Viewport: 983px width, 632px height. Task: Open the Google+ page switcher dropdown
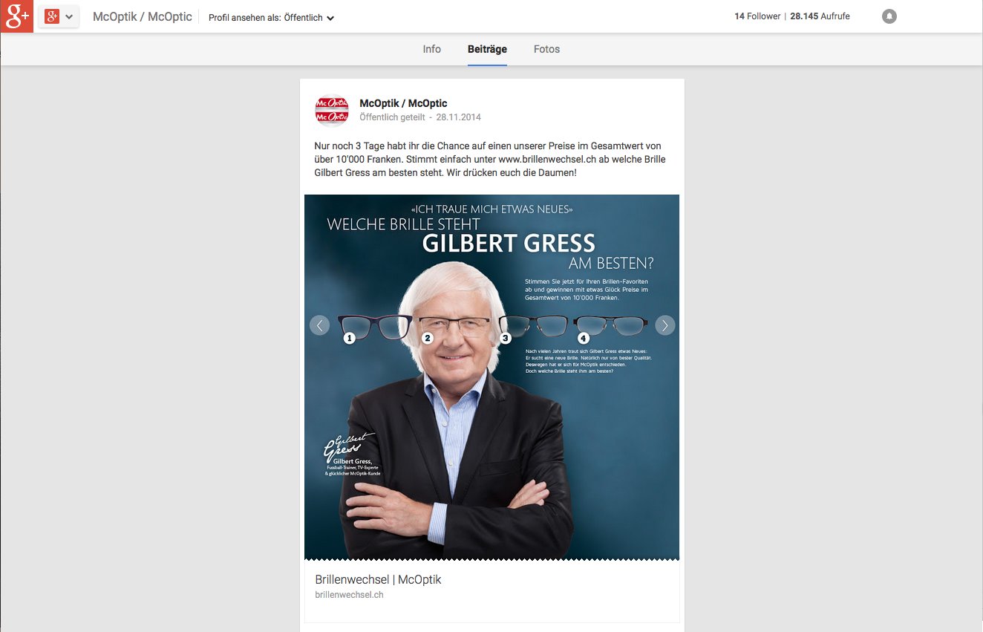click(59, 16)
